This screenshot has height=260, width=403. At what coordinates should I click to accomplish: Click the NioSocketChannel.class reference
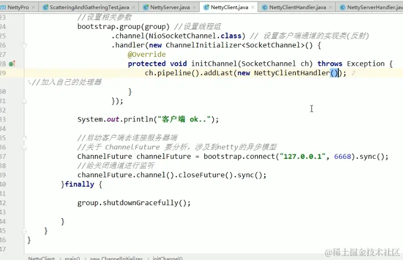(195, 36)
